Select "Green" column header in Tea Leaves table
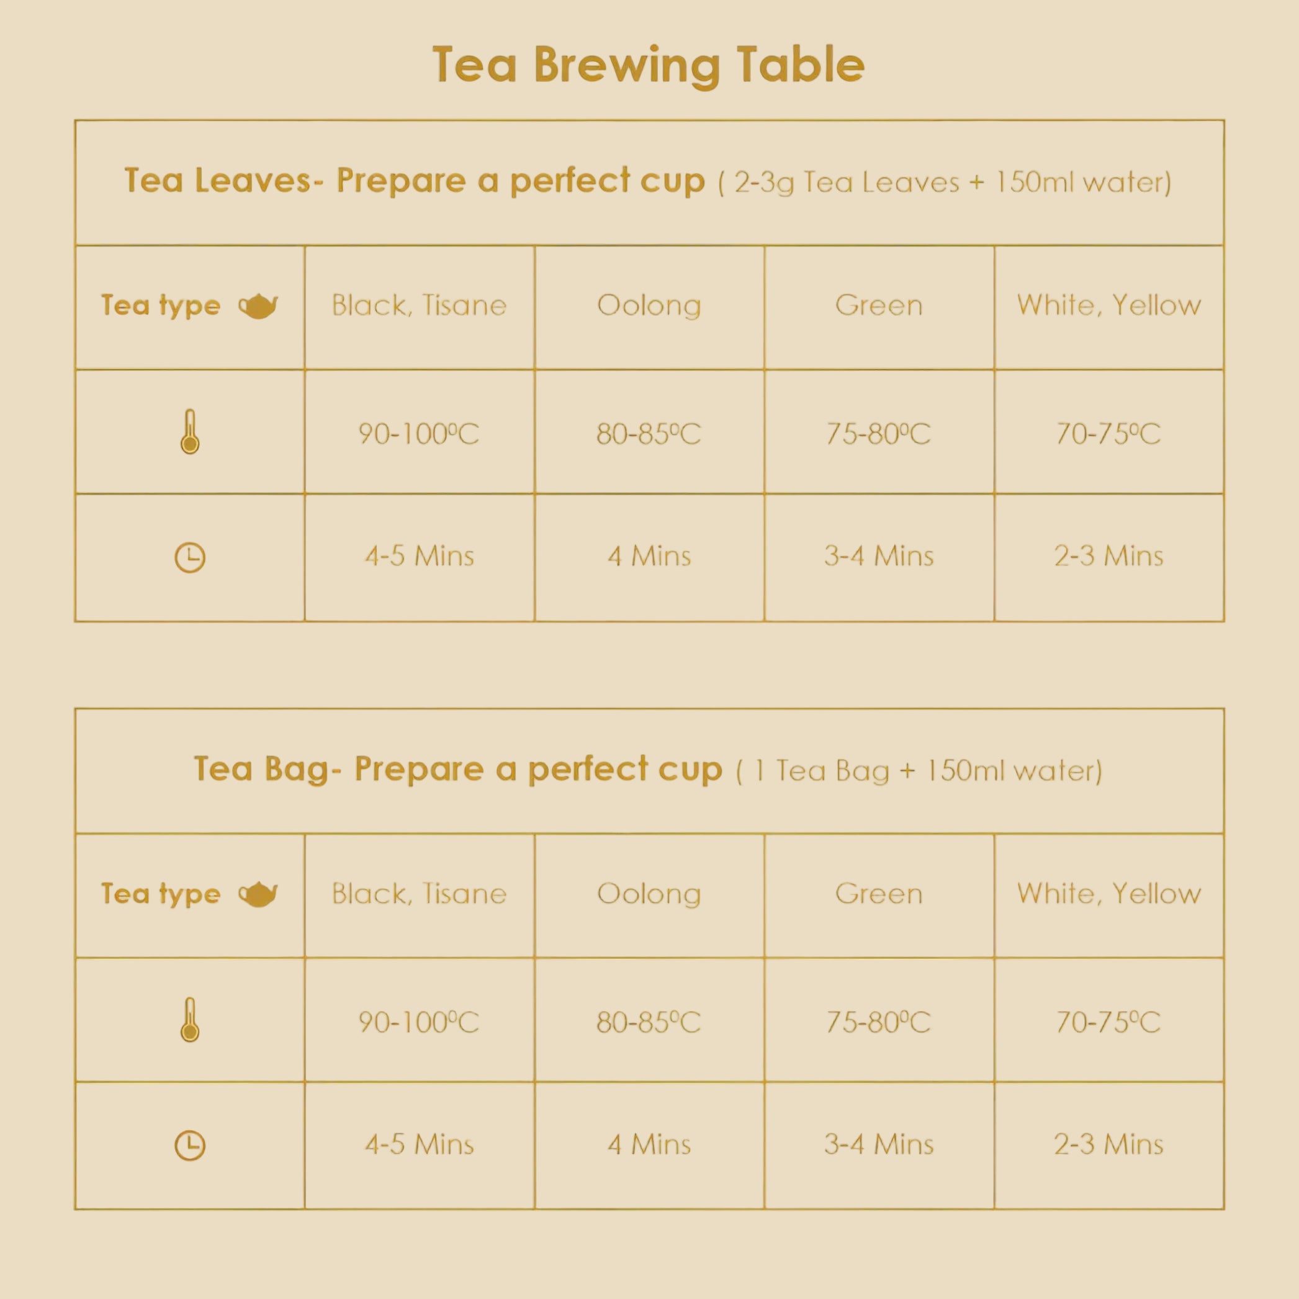The image size is (1299, 1299). tap(879, 306)
